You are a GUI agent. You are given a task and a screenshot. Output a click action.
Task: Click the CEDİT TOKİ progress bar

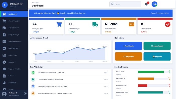point(153,72)
